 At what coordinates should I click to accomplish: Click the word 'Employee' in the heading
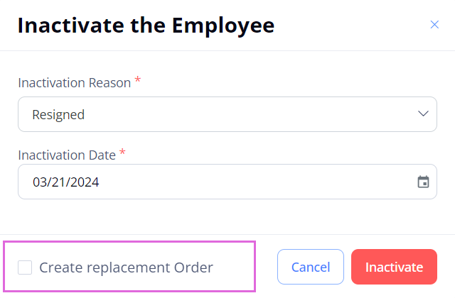tap(223, 26)
